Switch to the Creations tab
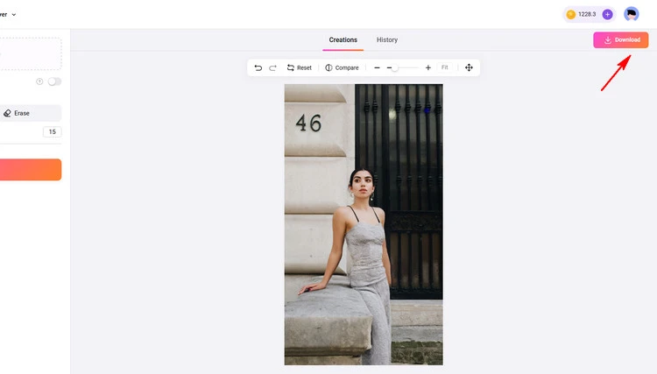 click(343, 39)
